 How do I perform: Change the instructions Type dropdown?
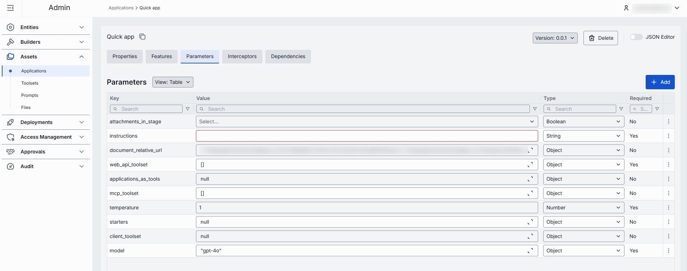(583, 136)
